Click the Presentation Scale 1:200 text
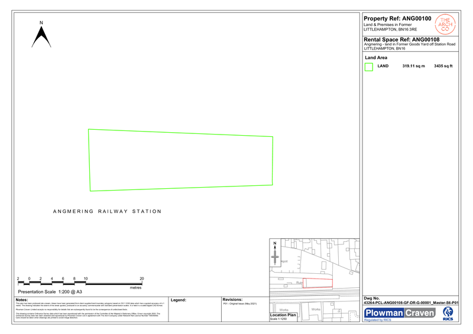473x334 pixels. 50,292
